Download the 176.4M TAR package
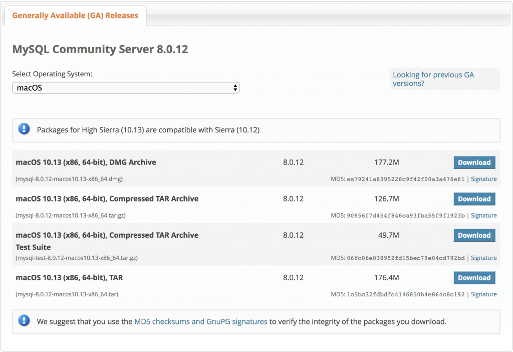Screen dimensions: 513x352 (x=474, y=278)
